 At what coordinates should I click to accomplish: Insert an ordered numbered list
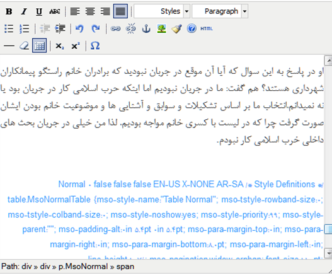coord(24,28)
